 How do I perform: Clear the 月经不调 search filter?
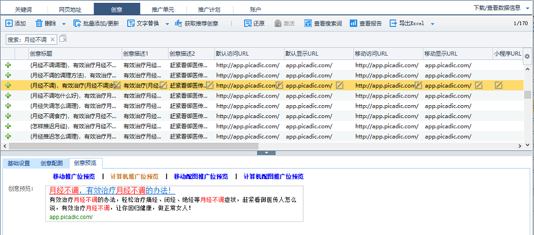pos(52,39)
